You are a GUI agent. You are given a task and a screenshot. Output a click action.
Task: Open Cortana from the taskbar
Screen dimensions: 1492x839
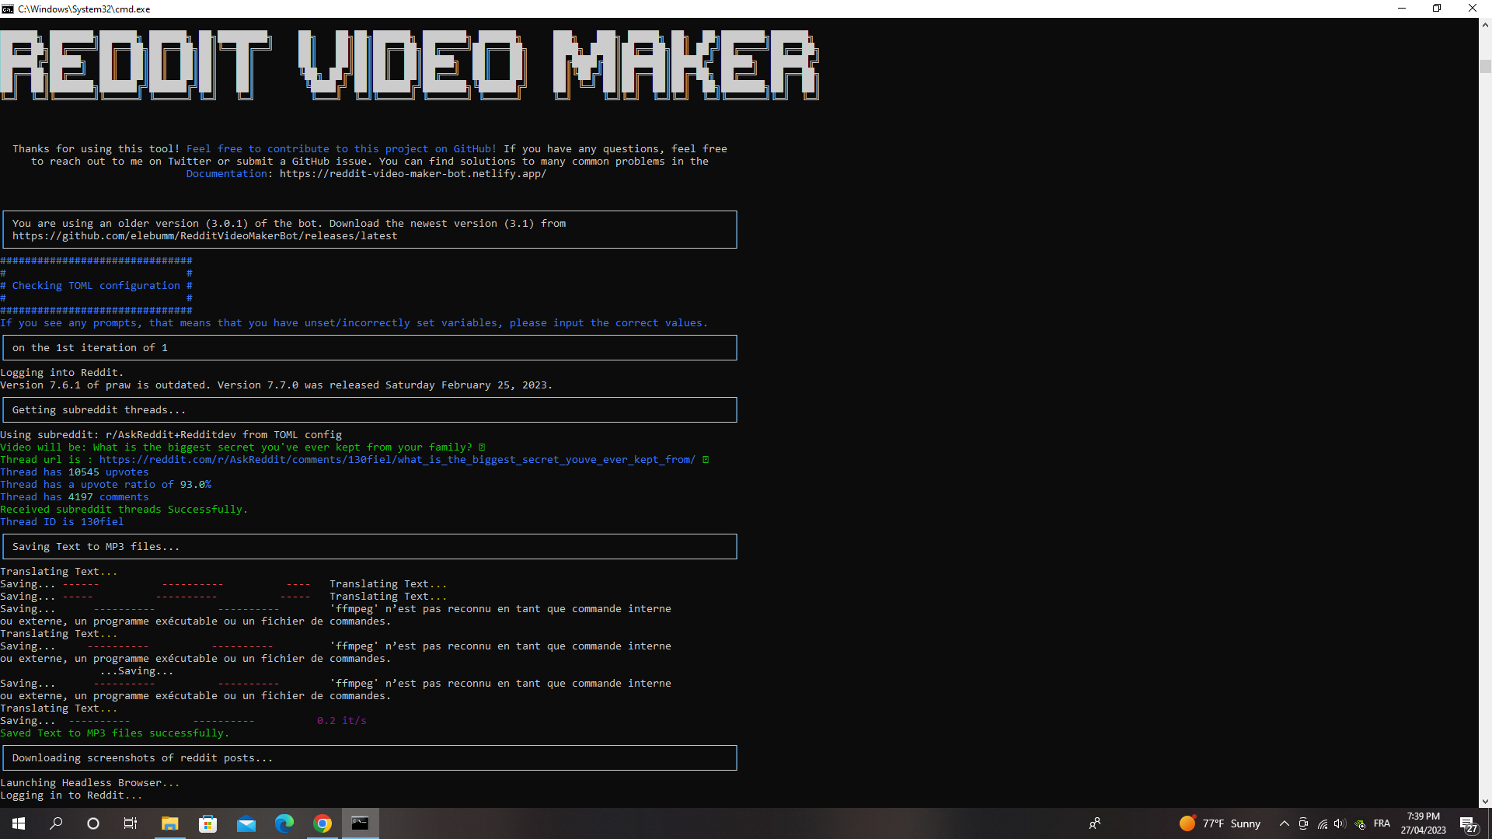pos(92,823)
